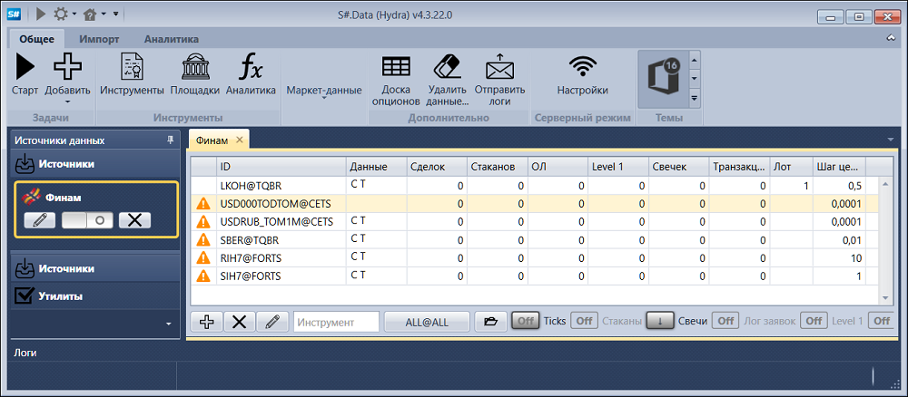The width and height of the screenshot is (908, 397).
Task: Click the Старт play icon in ribbon
Action: 25,68
